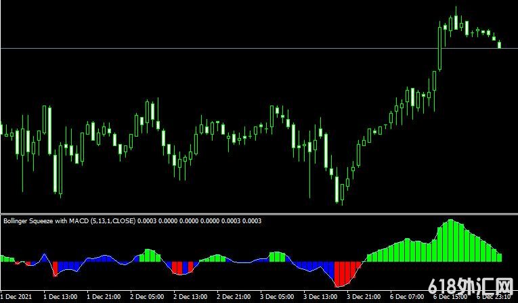Click the '2 Dec 21:00' time axis label
Viewport: 518px width, 303px height.
[234, 296]
